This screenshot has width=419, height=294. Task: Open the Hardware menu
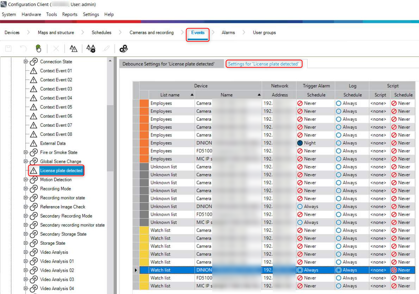[31, 14]
